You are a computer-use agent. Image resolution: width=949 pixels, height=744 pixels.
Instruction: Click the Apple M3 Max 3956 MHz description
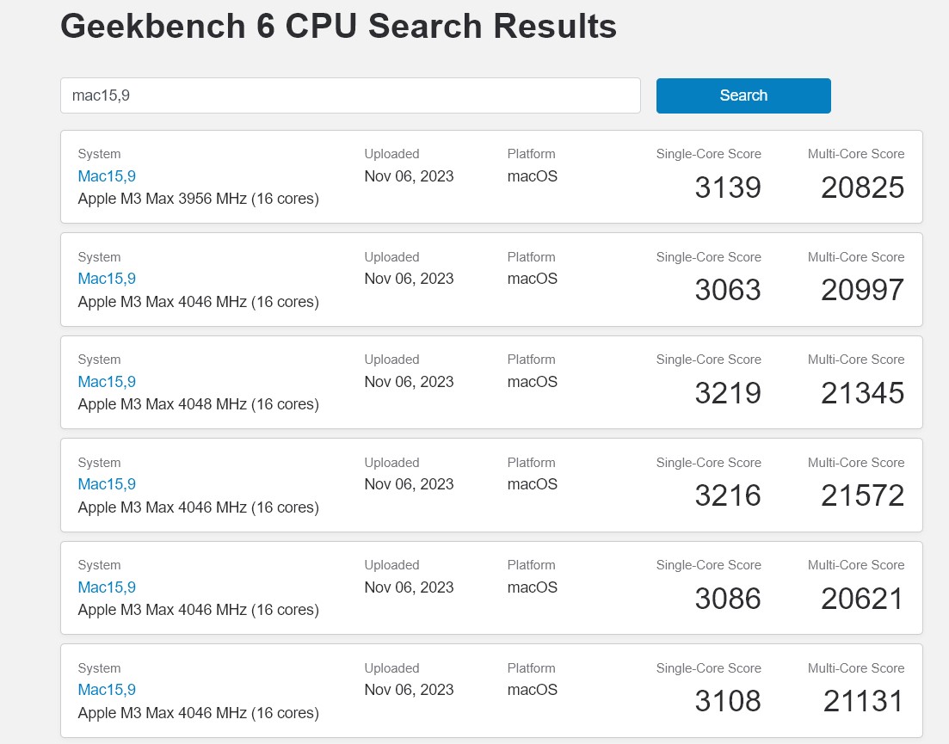(x=199, y=199)
